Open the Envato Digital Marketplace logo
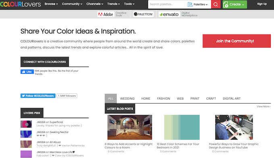The width and height of the screenshot is (274, 158). (178, 14)
